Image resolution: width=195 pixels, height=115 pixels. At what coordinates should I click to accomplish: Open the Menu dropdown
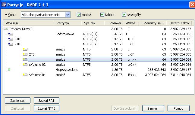pyautogui.click(x=10, y=15)
